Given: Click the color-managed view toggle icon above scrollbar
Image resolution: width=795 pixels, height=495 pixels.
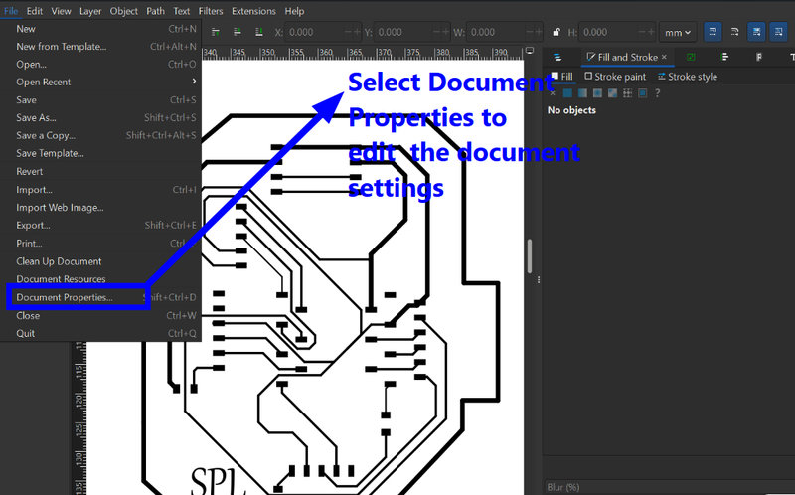Looking at the screenshot, I should [530, 51].
